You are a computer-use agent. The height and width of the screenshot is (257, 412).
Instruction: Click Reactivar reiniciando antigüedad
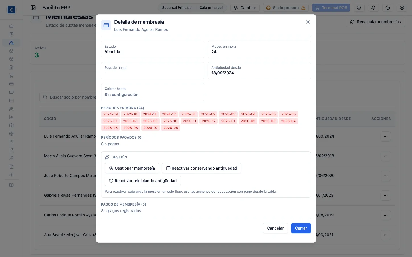coord(143,181)
